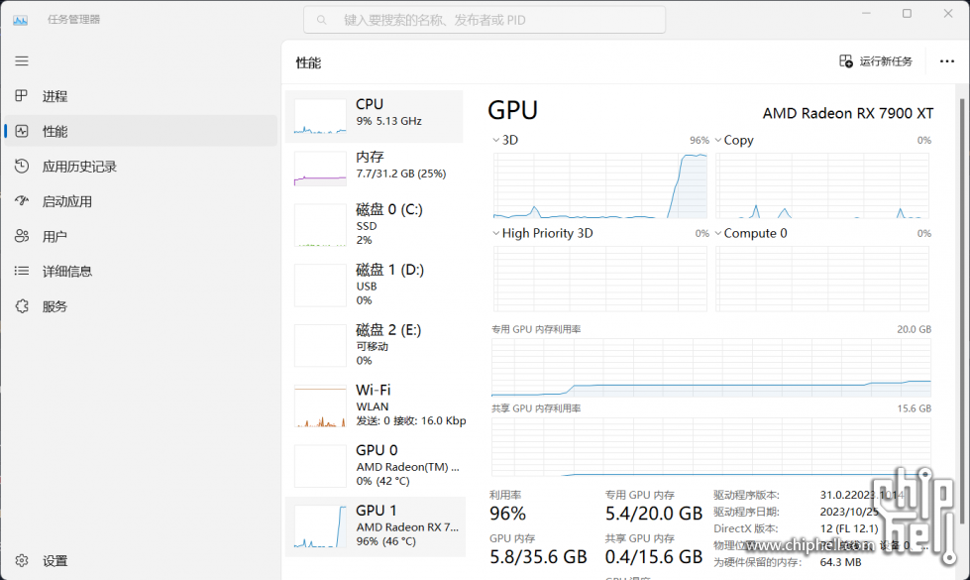
Task: Click the Details (详细信息) list icon
Action: click(x=22, y=271)
